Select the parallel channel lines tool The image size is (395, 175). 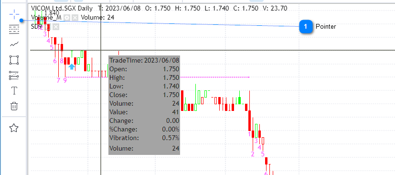pyautogui.click(x=14, y=76)
